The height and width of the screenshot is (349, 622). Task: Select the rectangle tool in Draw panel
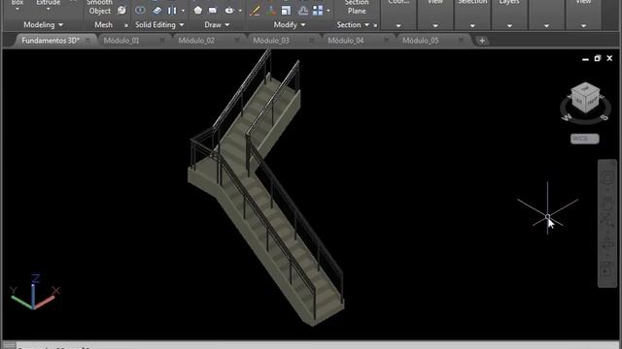(213, 11)
